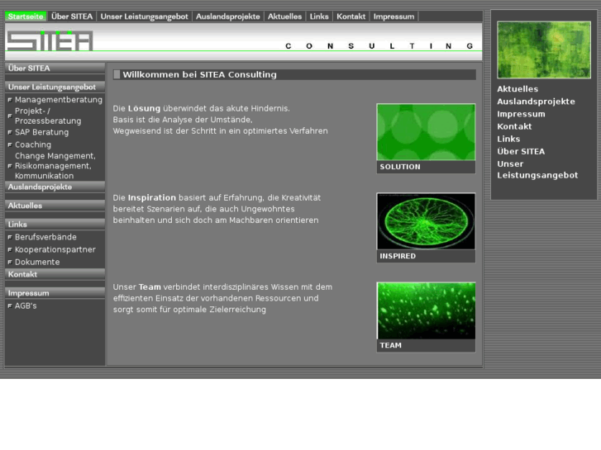Open SAP Beratung in left sidebar

[x=42, y=132]
